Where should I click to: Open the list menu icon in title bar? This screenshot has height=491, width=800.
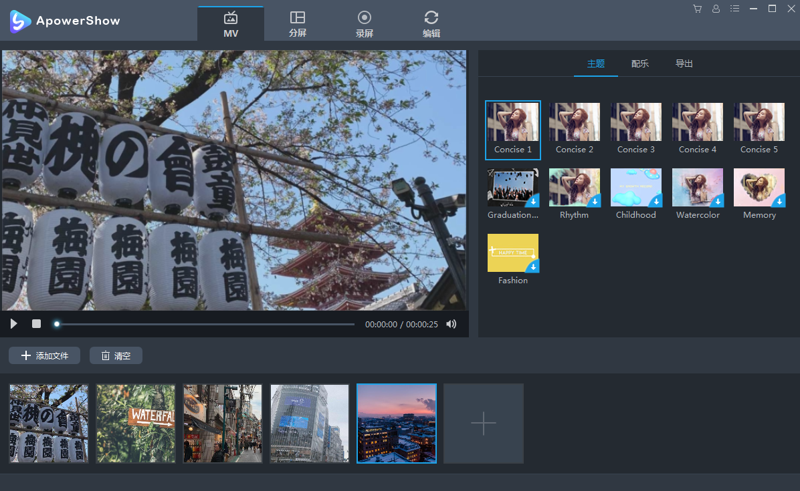pyautogui.click(x=735, y=9)
